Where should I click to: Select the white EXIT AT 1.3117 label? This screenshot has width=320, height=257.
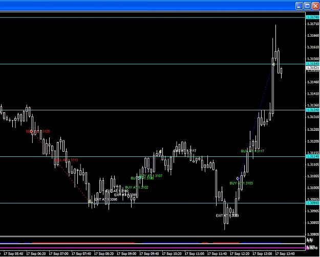tap(185, 151)
